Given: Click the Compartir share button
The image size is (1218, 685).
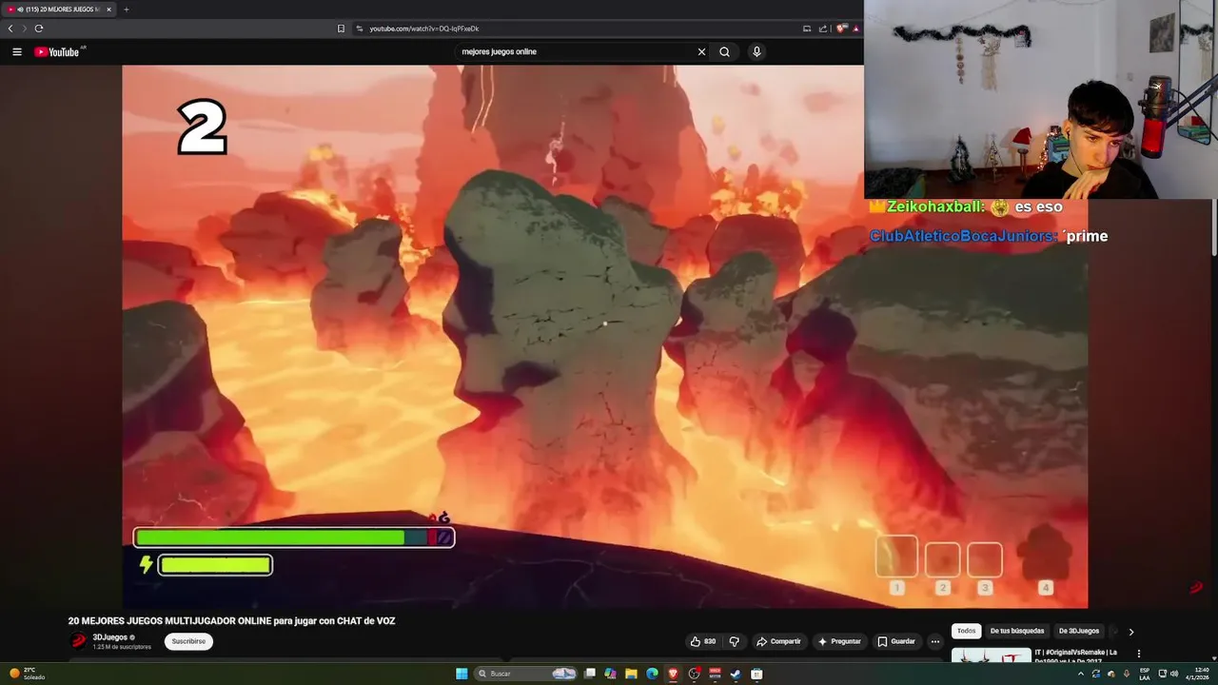Looking at the screenshot, I should [x=778, y=641].
